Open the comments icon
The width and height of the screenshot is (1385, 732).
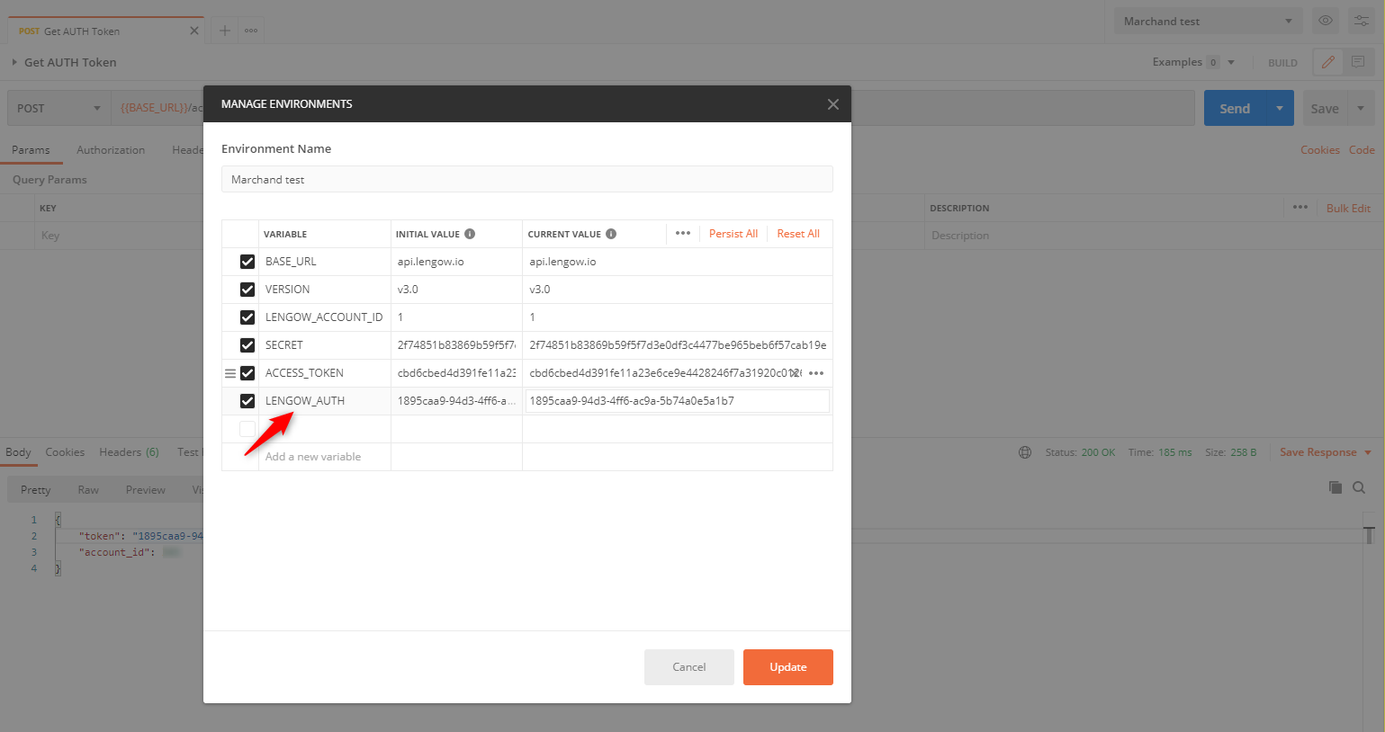click(1358, 62)
